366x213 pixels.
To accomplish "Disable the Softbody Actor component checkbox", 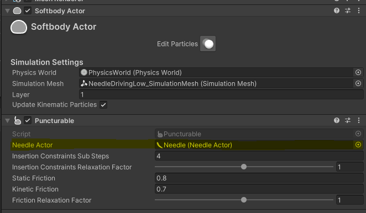I will (28, 10).
